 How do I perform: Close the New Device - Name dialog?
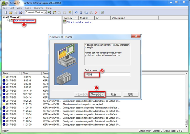coord(136,36)
